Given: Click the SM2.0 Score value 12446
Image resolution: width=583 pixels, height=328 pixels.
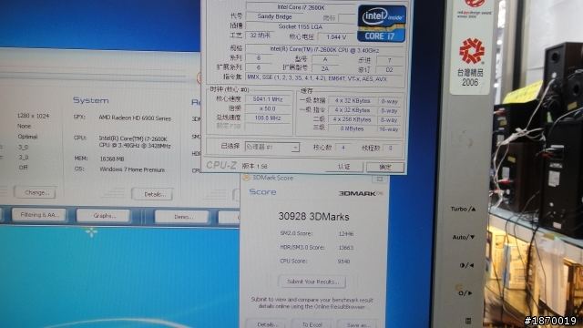Looking at the screenshot, I should coord(346,233).
